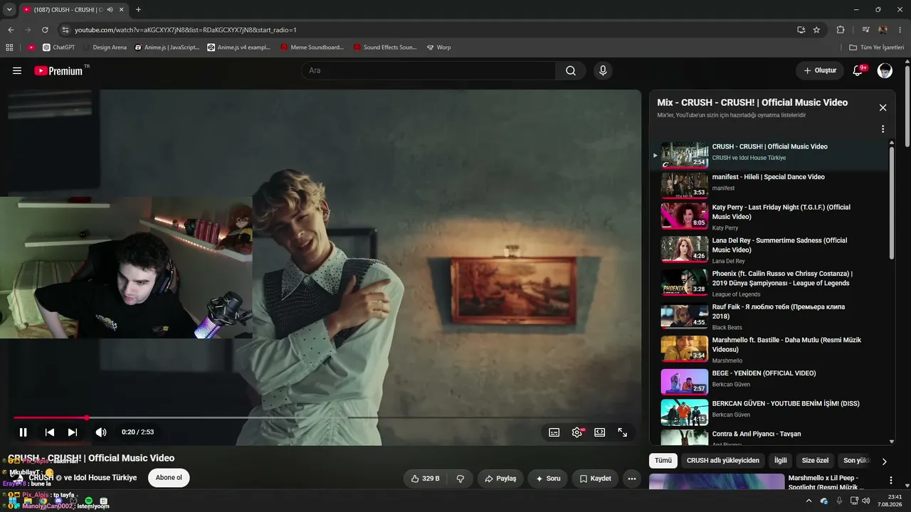Open a new browser tab
The height and width of the screenshot is (512, 911).
[x=138, y=10]
